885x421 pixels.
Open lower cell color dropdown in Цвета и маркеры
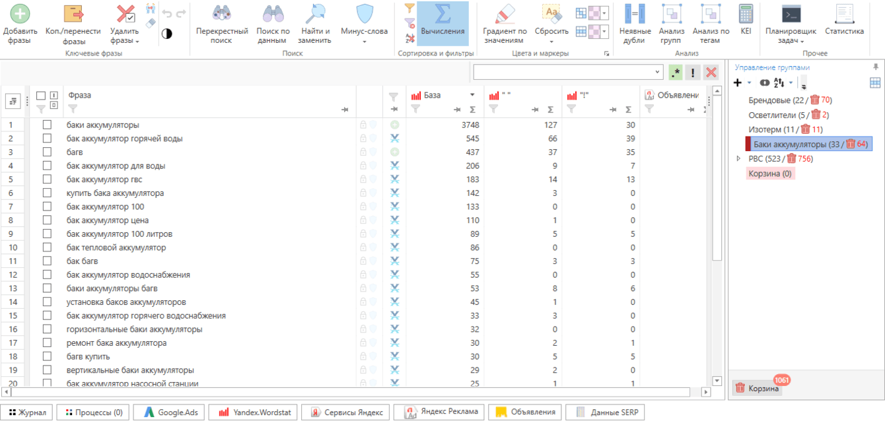[x=605, y=31]
